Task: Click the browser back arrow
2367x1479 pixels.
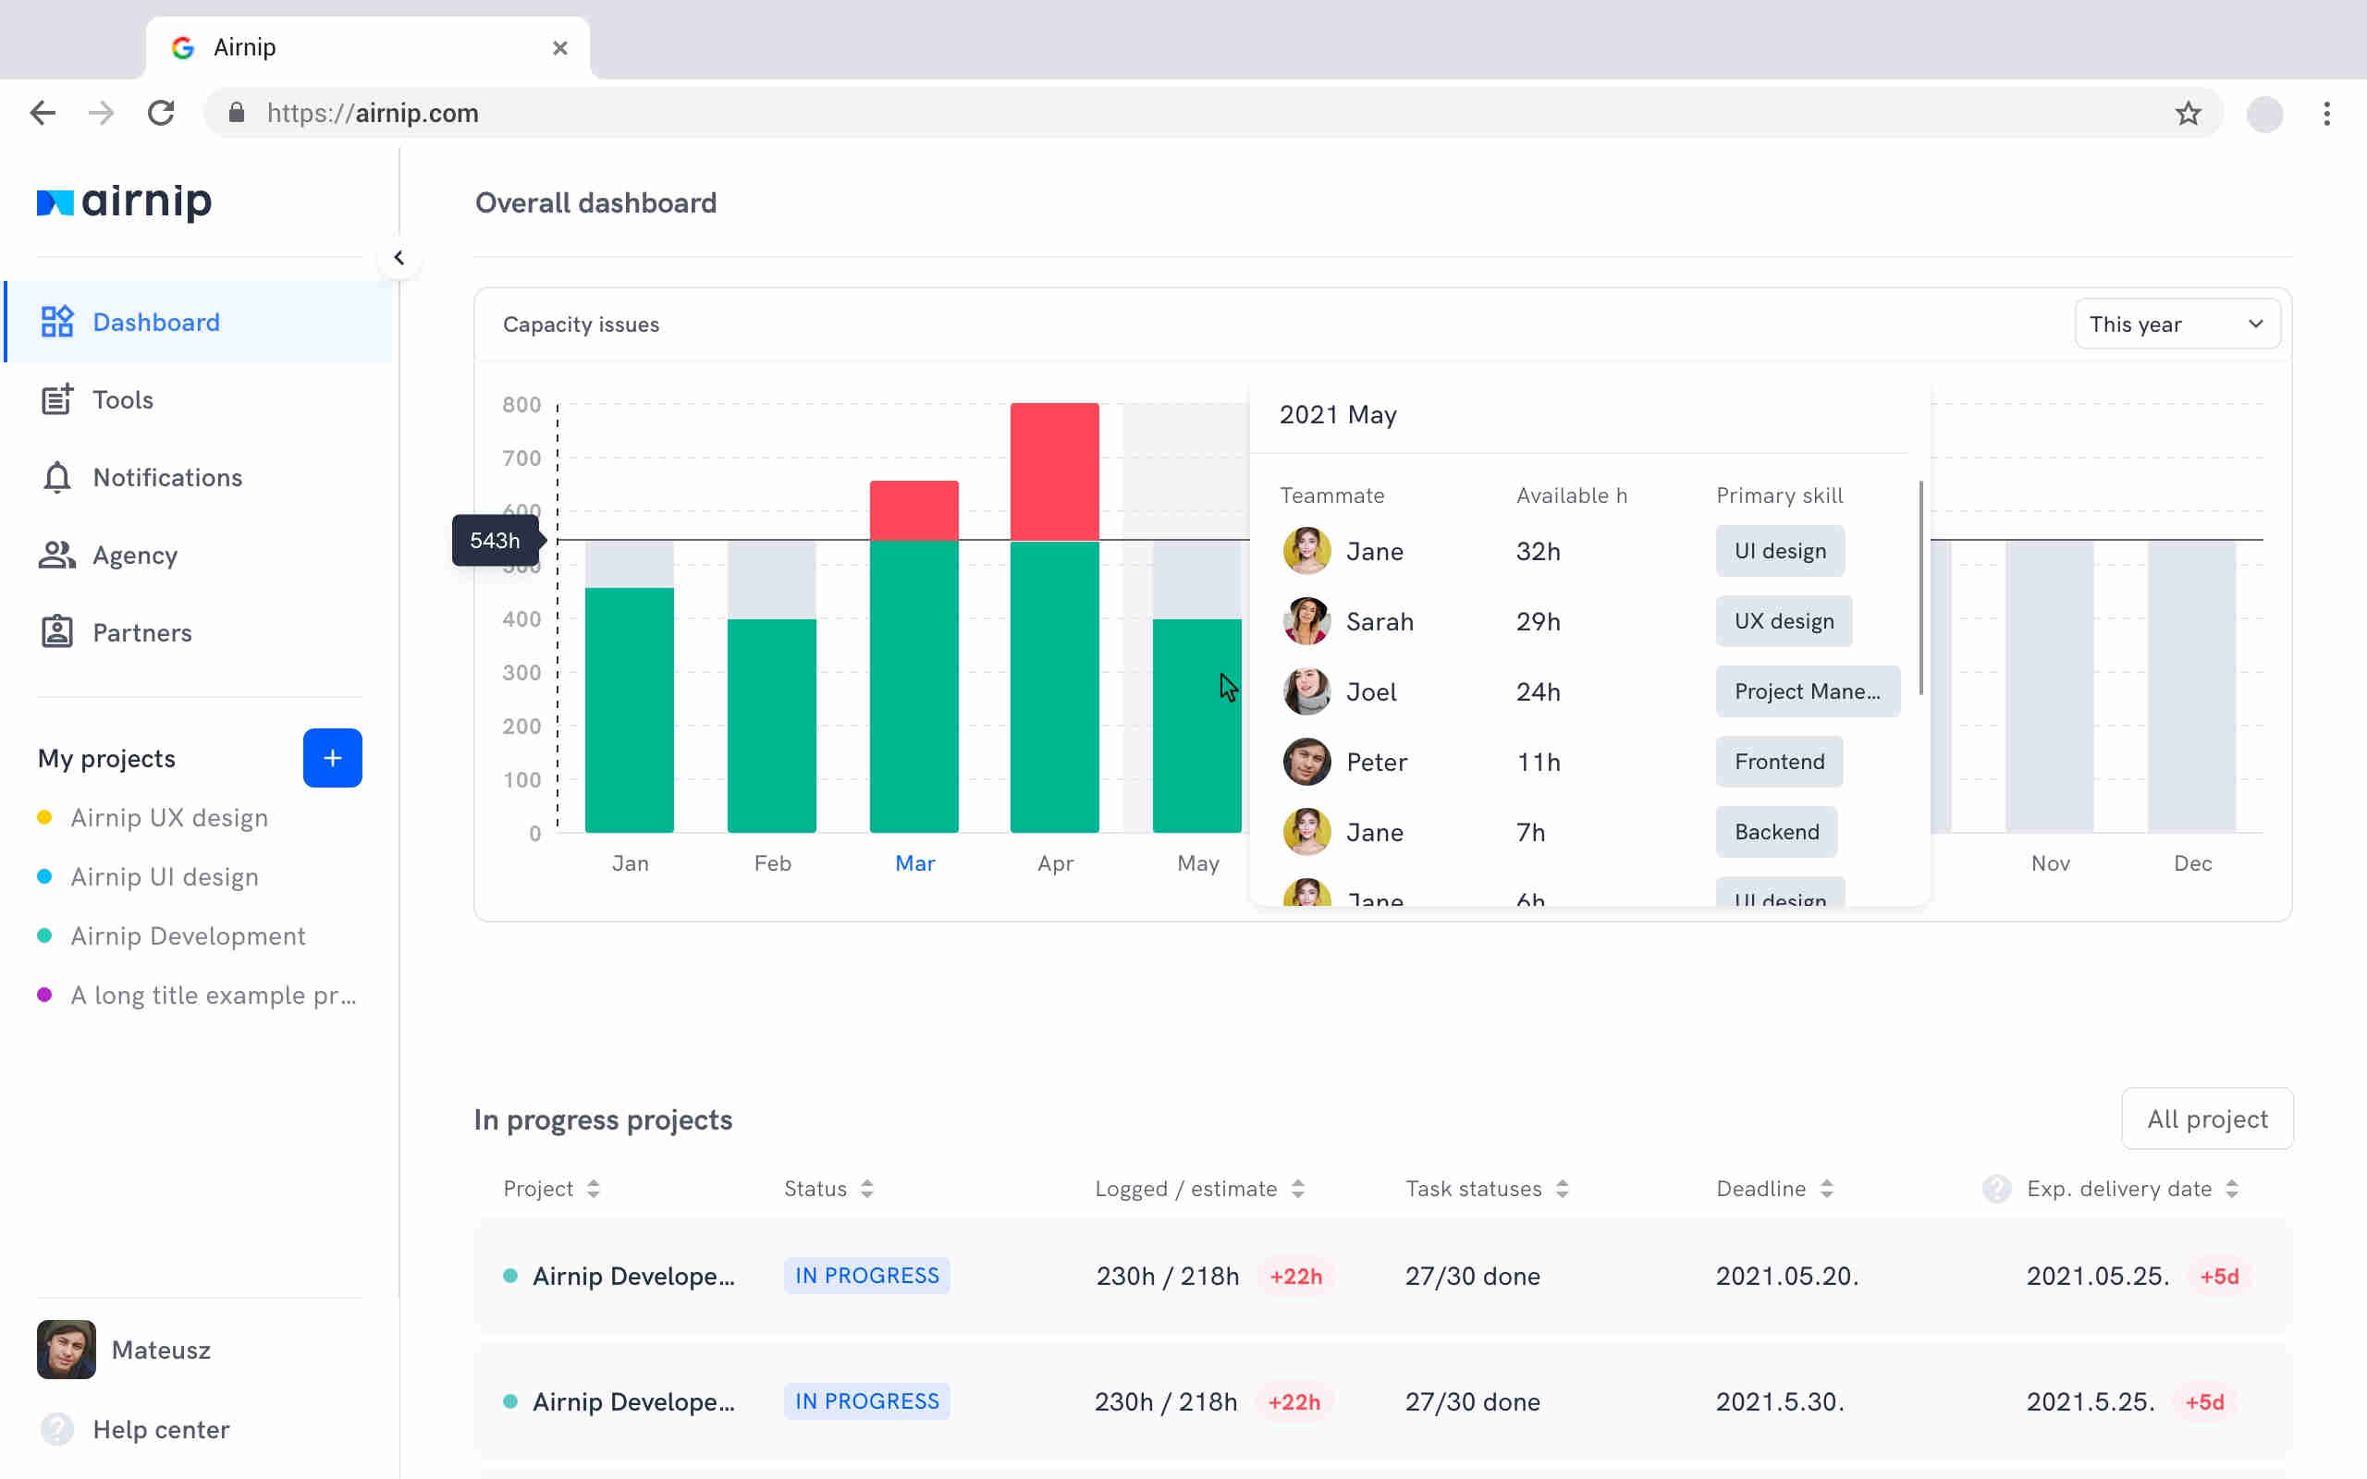Action: point(43,114)
